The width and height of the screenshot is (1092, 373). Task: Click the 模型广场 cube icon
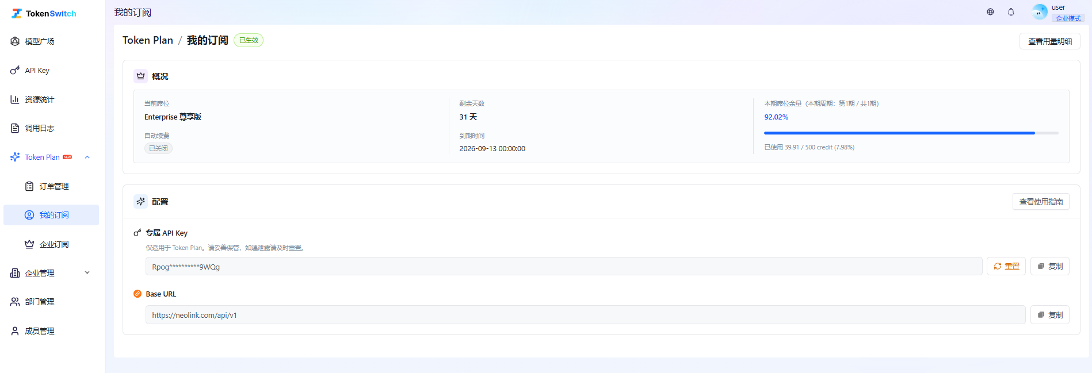click(x=15, y=41)
